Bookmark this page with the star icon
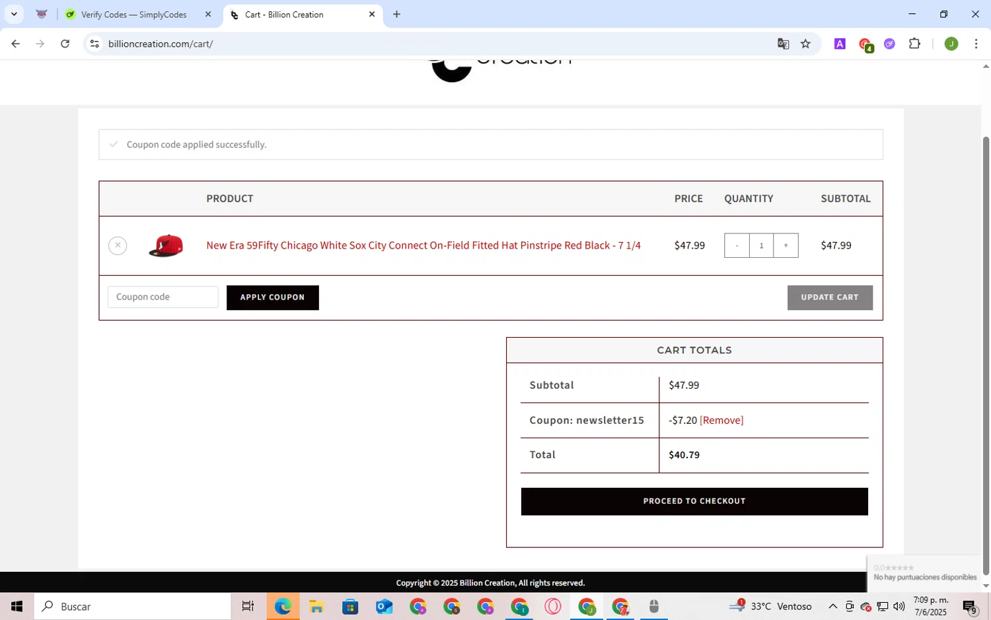Screen dimensions: 991x620 [x=805, y=44]
